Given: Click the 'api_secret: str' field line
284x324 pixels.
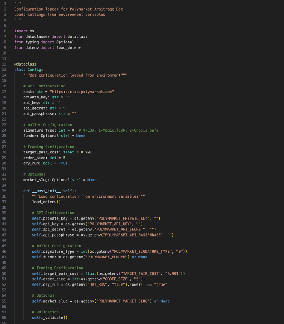Looking at the screenshot, I should [45, 108].
